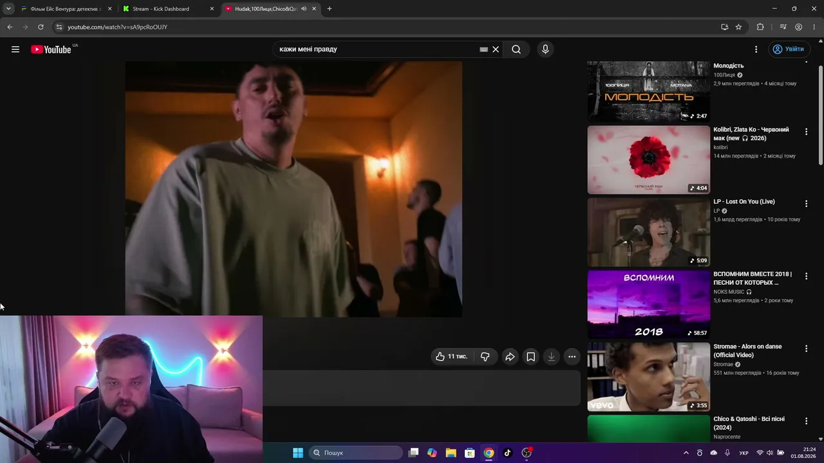This screenshot has width=824, height=463.
Task: Play the ВСПОМНИМ 2018 mix thumbnail
Action: pos(648,304)
